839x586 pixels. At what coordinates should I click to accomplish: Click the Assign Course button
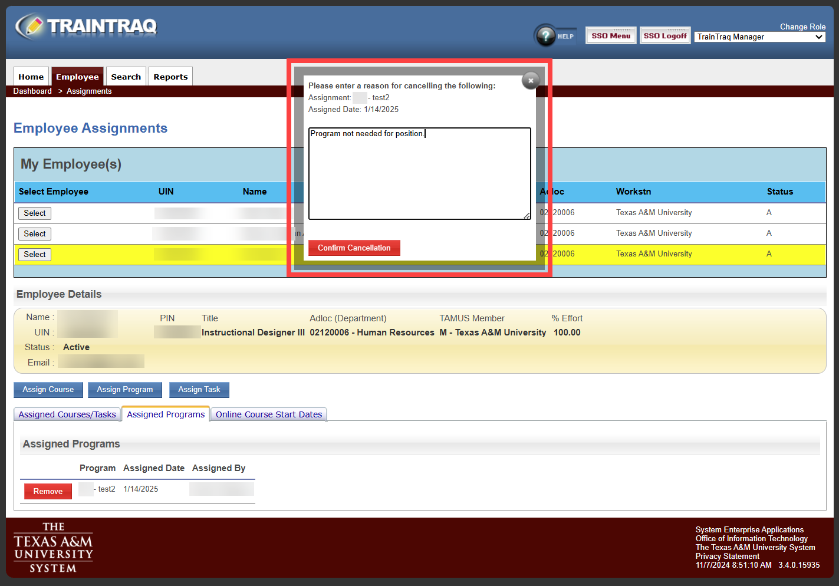click(48, 390)
